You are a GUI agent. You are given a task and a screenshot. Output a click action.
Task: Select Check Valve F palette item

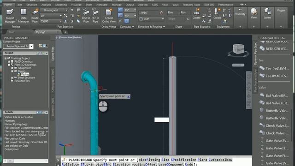click(274, 133)
